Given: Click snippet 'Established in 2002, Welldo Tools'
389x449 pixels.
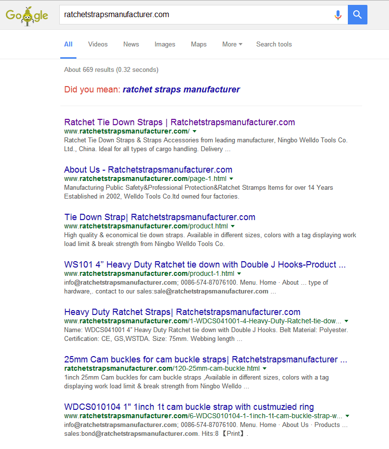Looking at the screenshot, I should pyautogui.click(x=115, y=197).
